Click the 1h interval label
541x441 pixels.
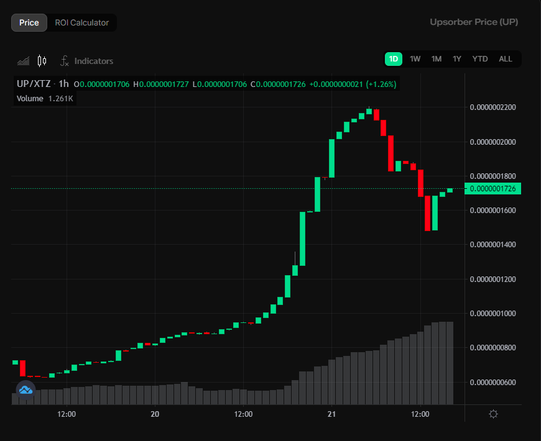pyautogui.click(x=63, y=84)
